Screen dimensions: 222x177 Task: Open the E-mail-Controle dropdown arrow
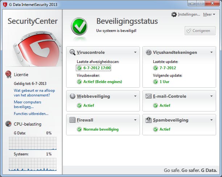[x=211, y=96]
